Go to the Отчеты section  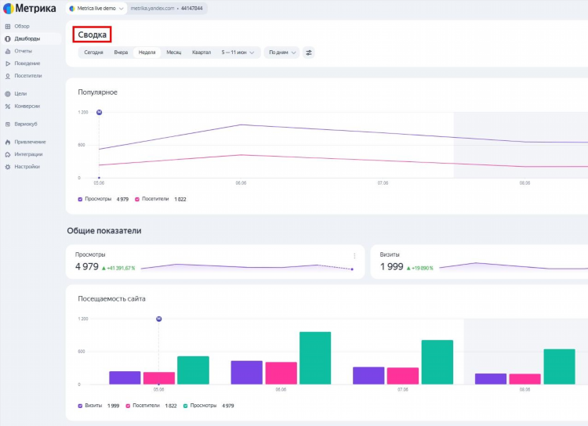pyautogui.click(x=24, y=51)
